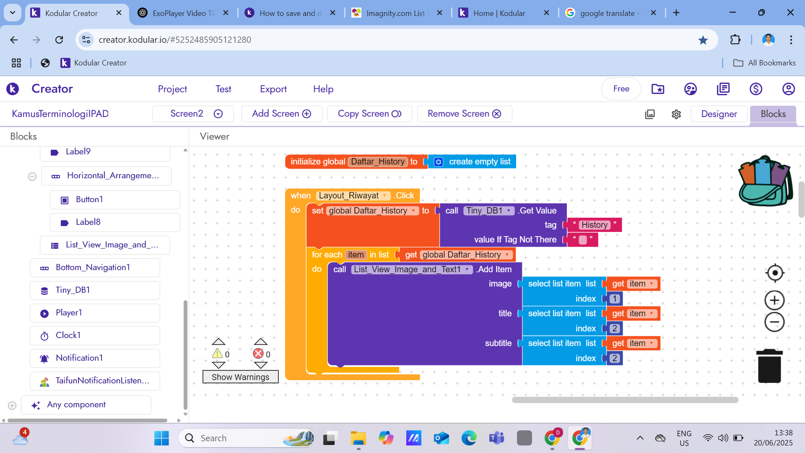Open the user account icon in header

[789, 89]
